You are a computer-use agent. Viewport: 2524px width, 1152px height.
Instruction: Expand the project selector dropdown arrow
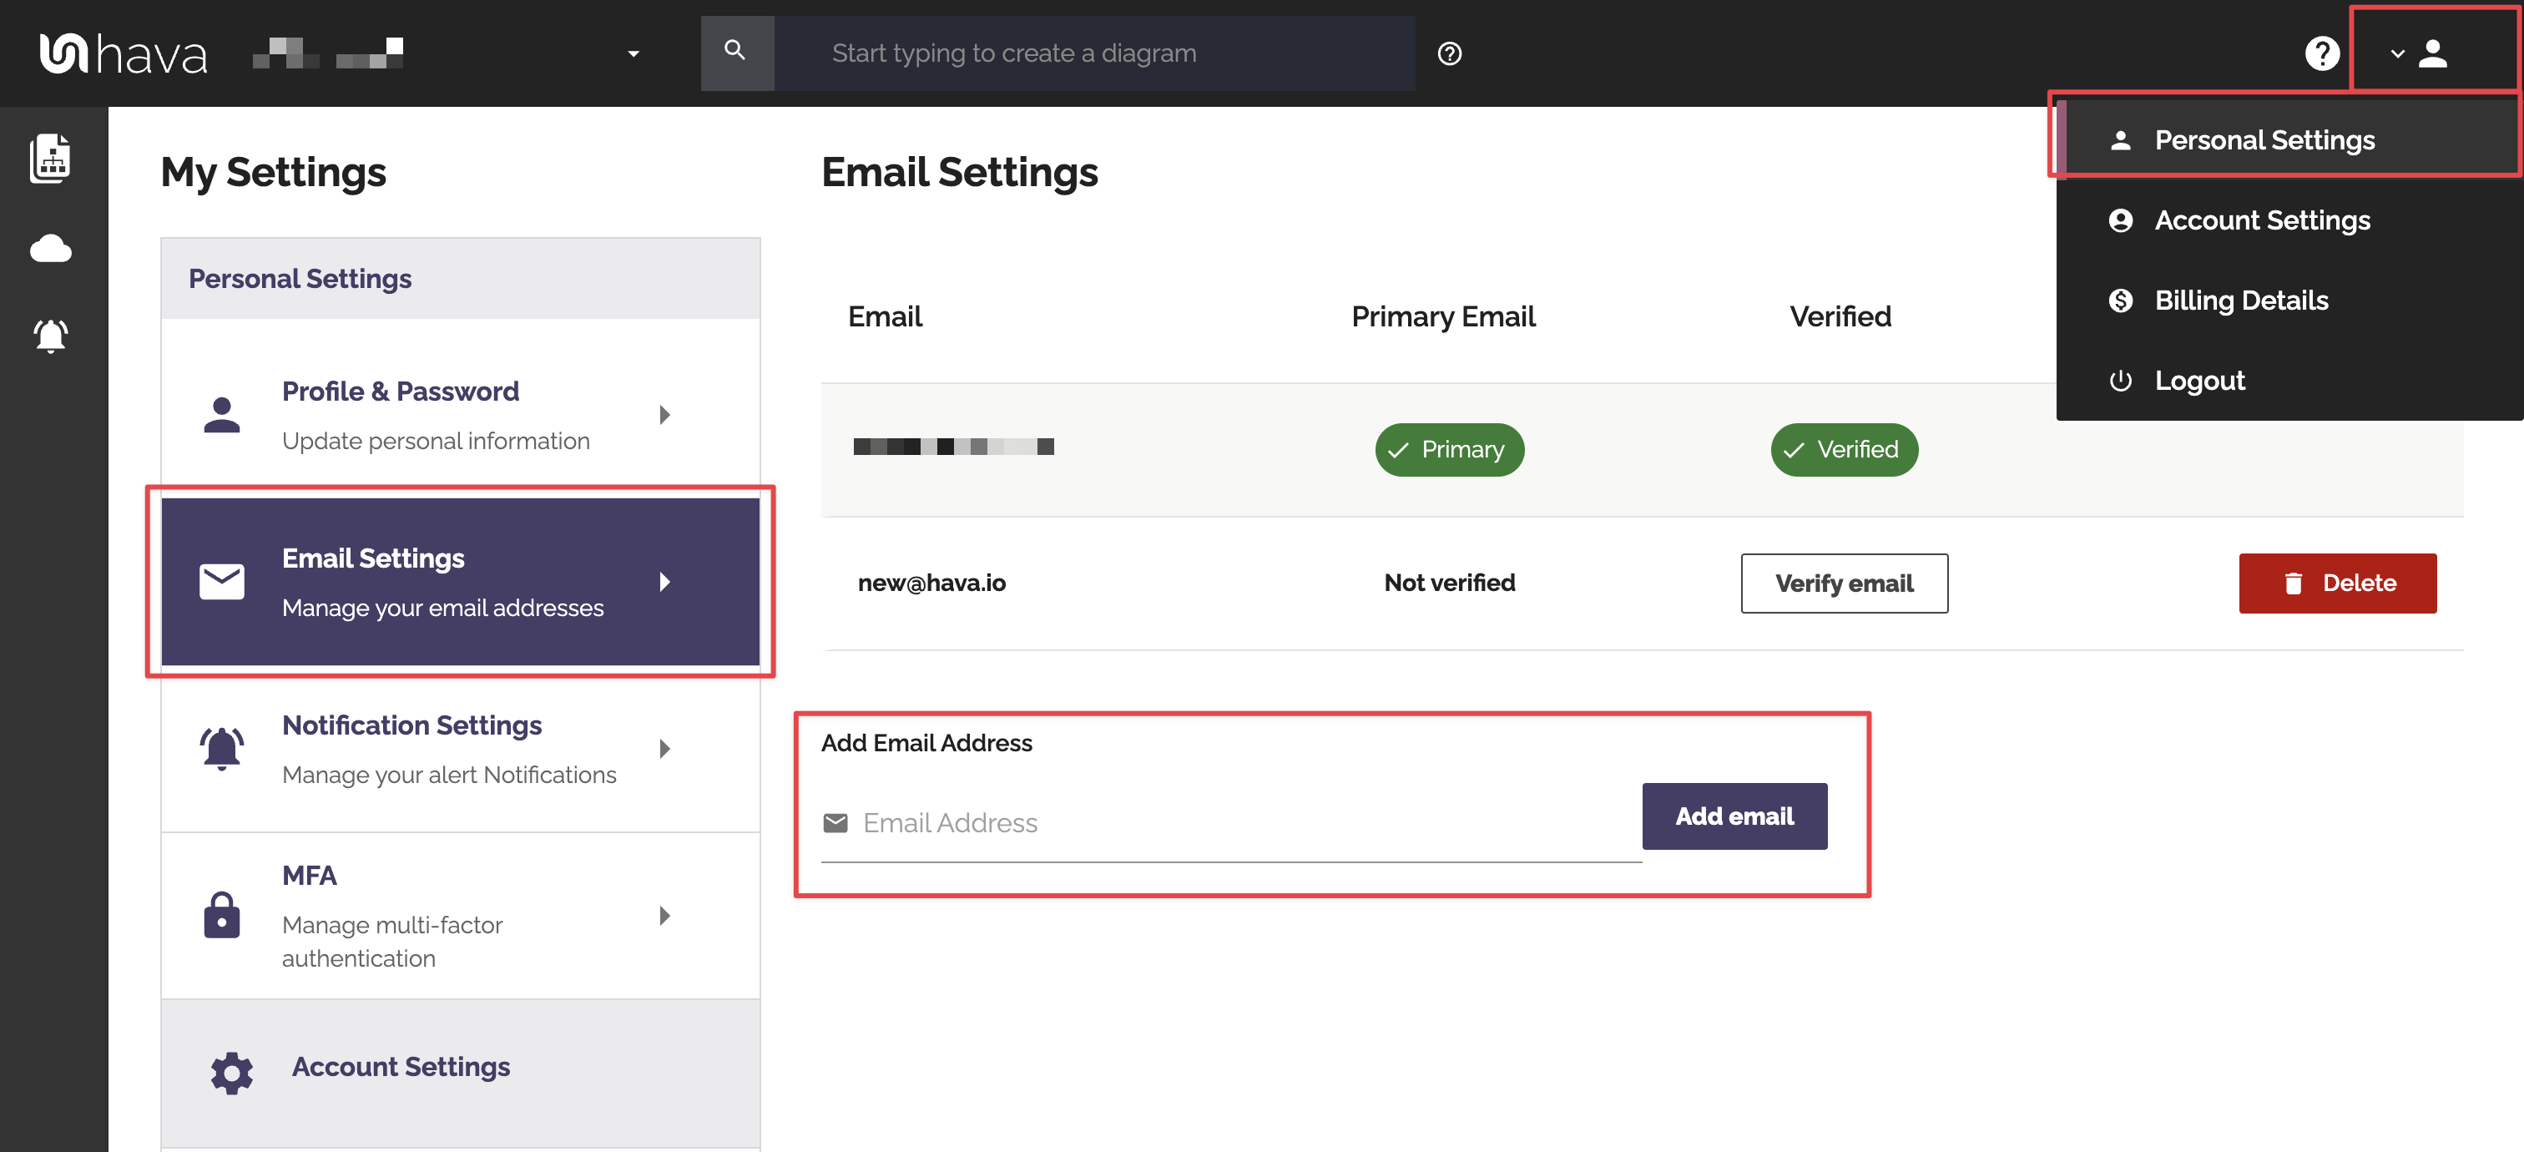[x=633, y=54]
